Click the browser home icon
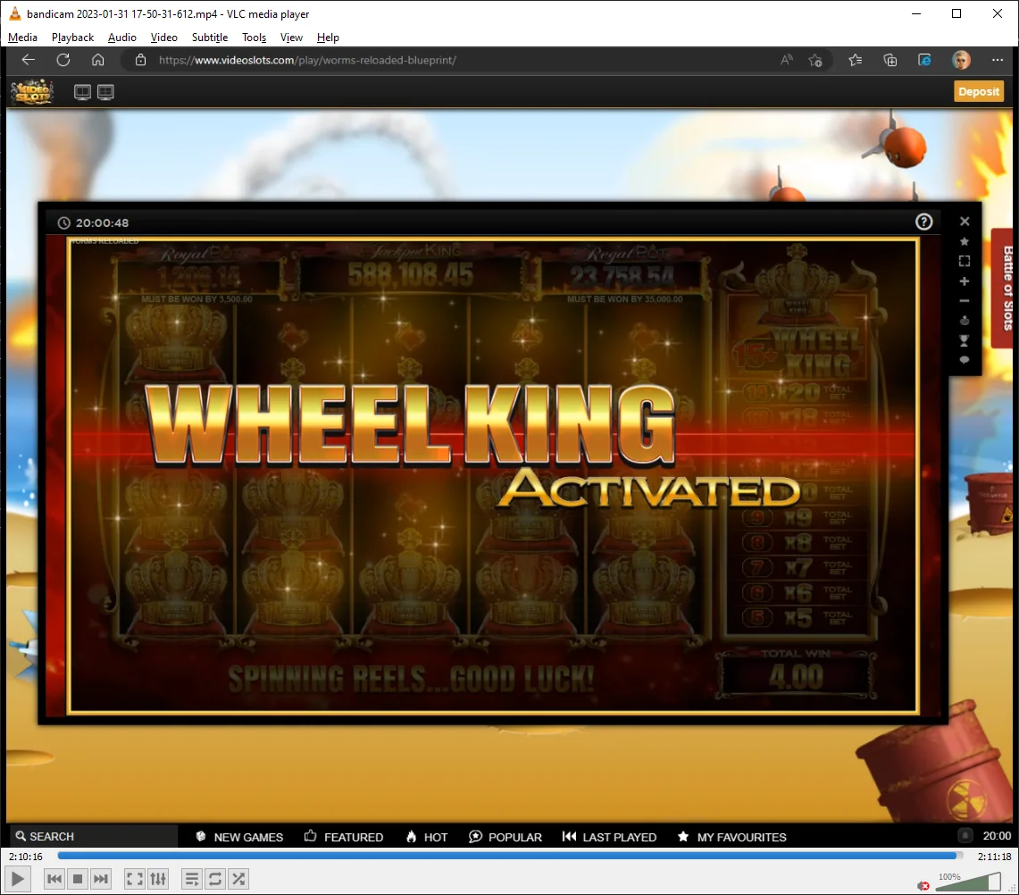1019x895 pixels. point(97,60)
